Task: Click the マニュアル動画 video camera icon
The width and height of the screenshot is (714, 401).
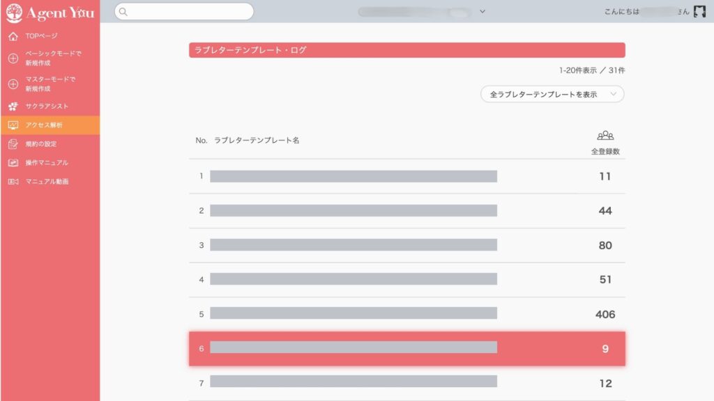Action: click(x=13, y=182)
